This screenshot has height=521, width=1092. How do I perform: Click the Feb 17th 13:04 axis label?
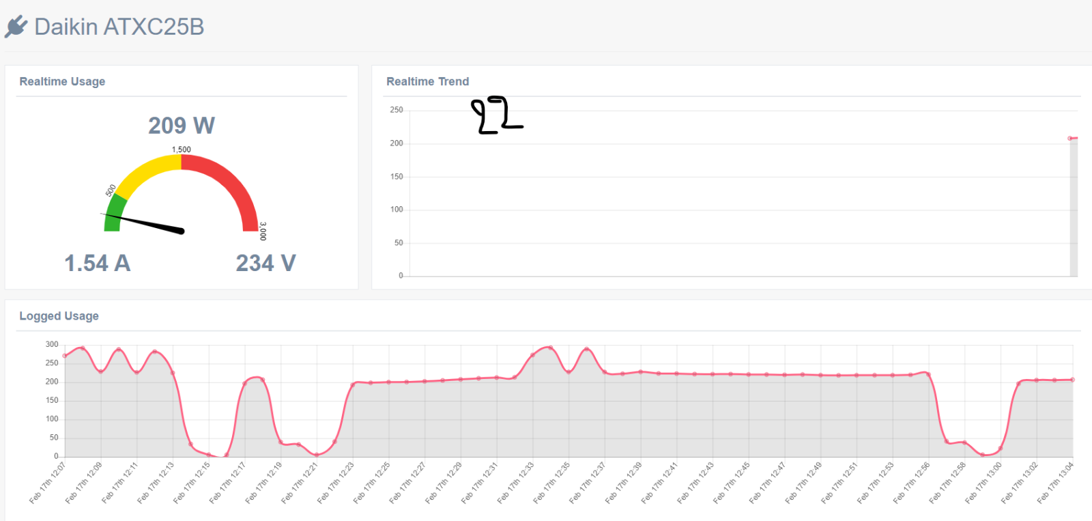click(1056, 483)
